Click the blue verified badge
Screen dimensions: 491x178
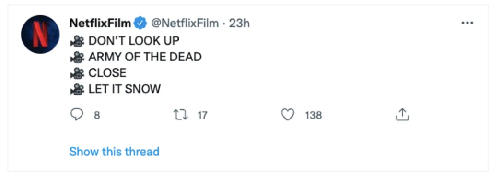click(x=140, y=23)
